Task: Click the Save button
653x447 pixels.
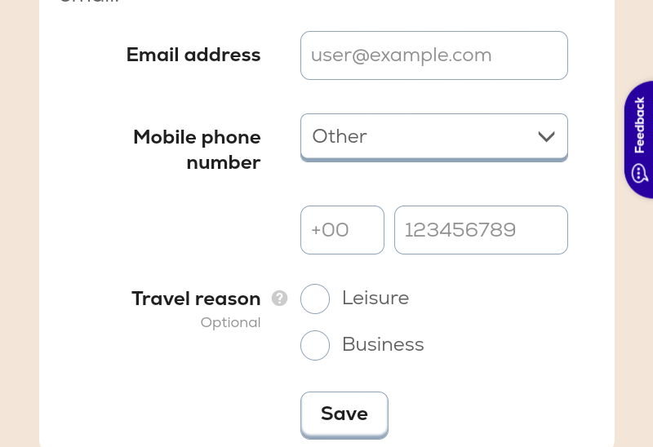Action: click(x=344, y=414)
